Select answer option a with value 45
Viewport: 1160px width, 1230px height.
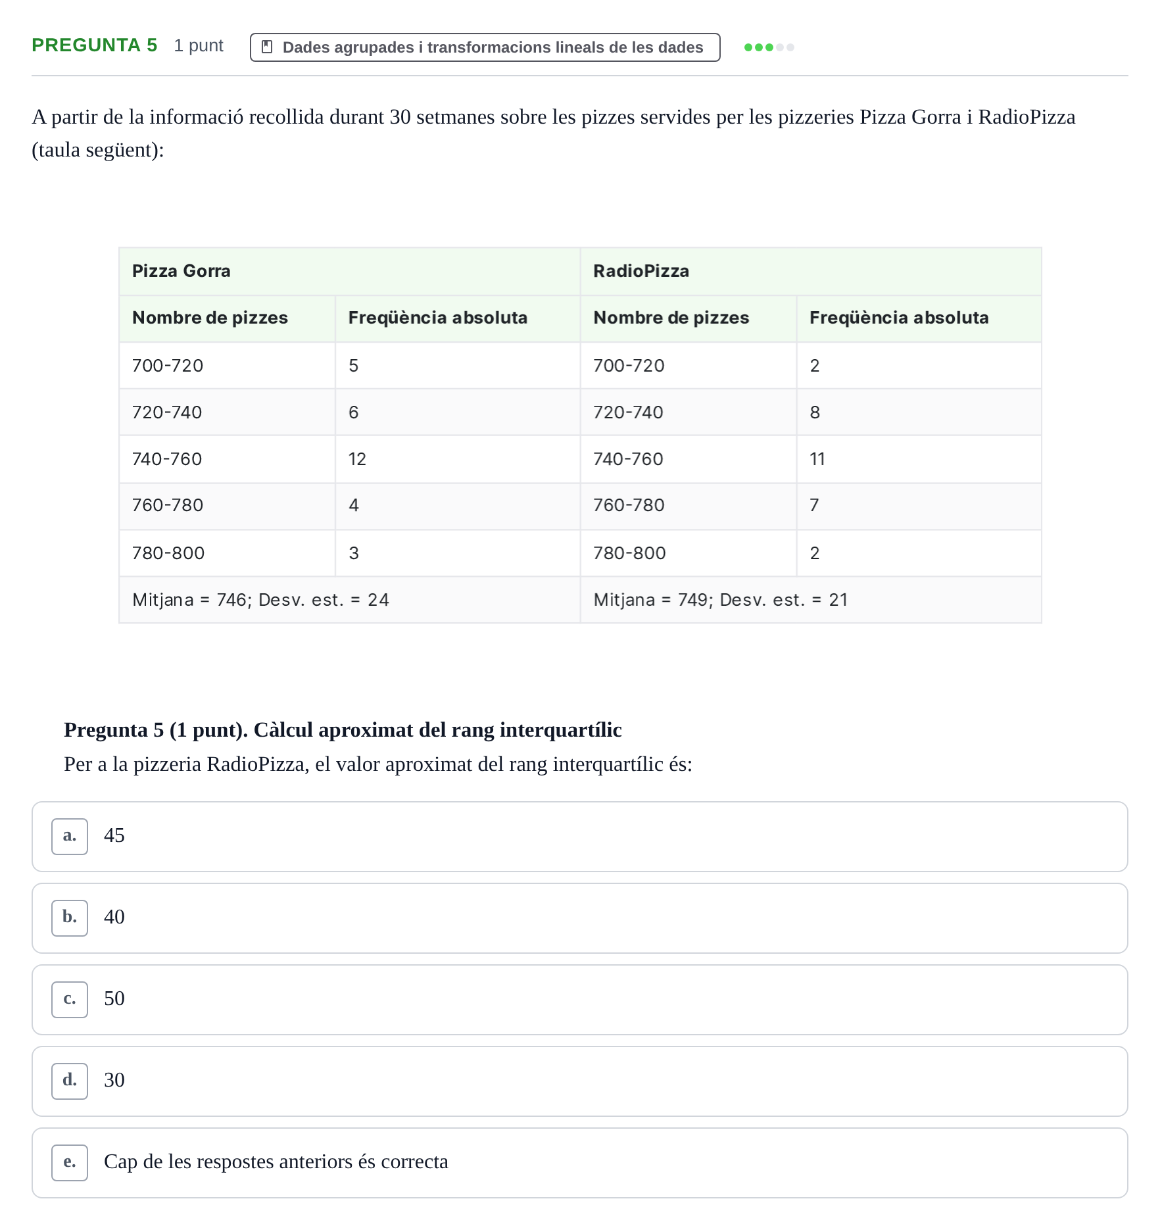[x=579, y=836]
